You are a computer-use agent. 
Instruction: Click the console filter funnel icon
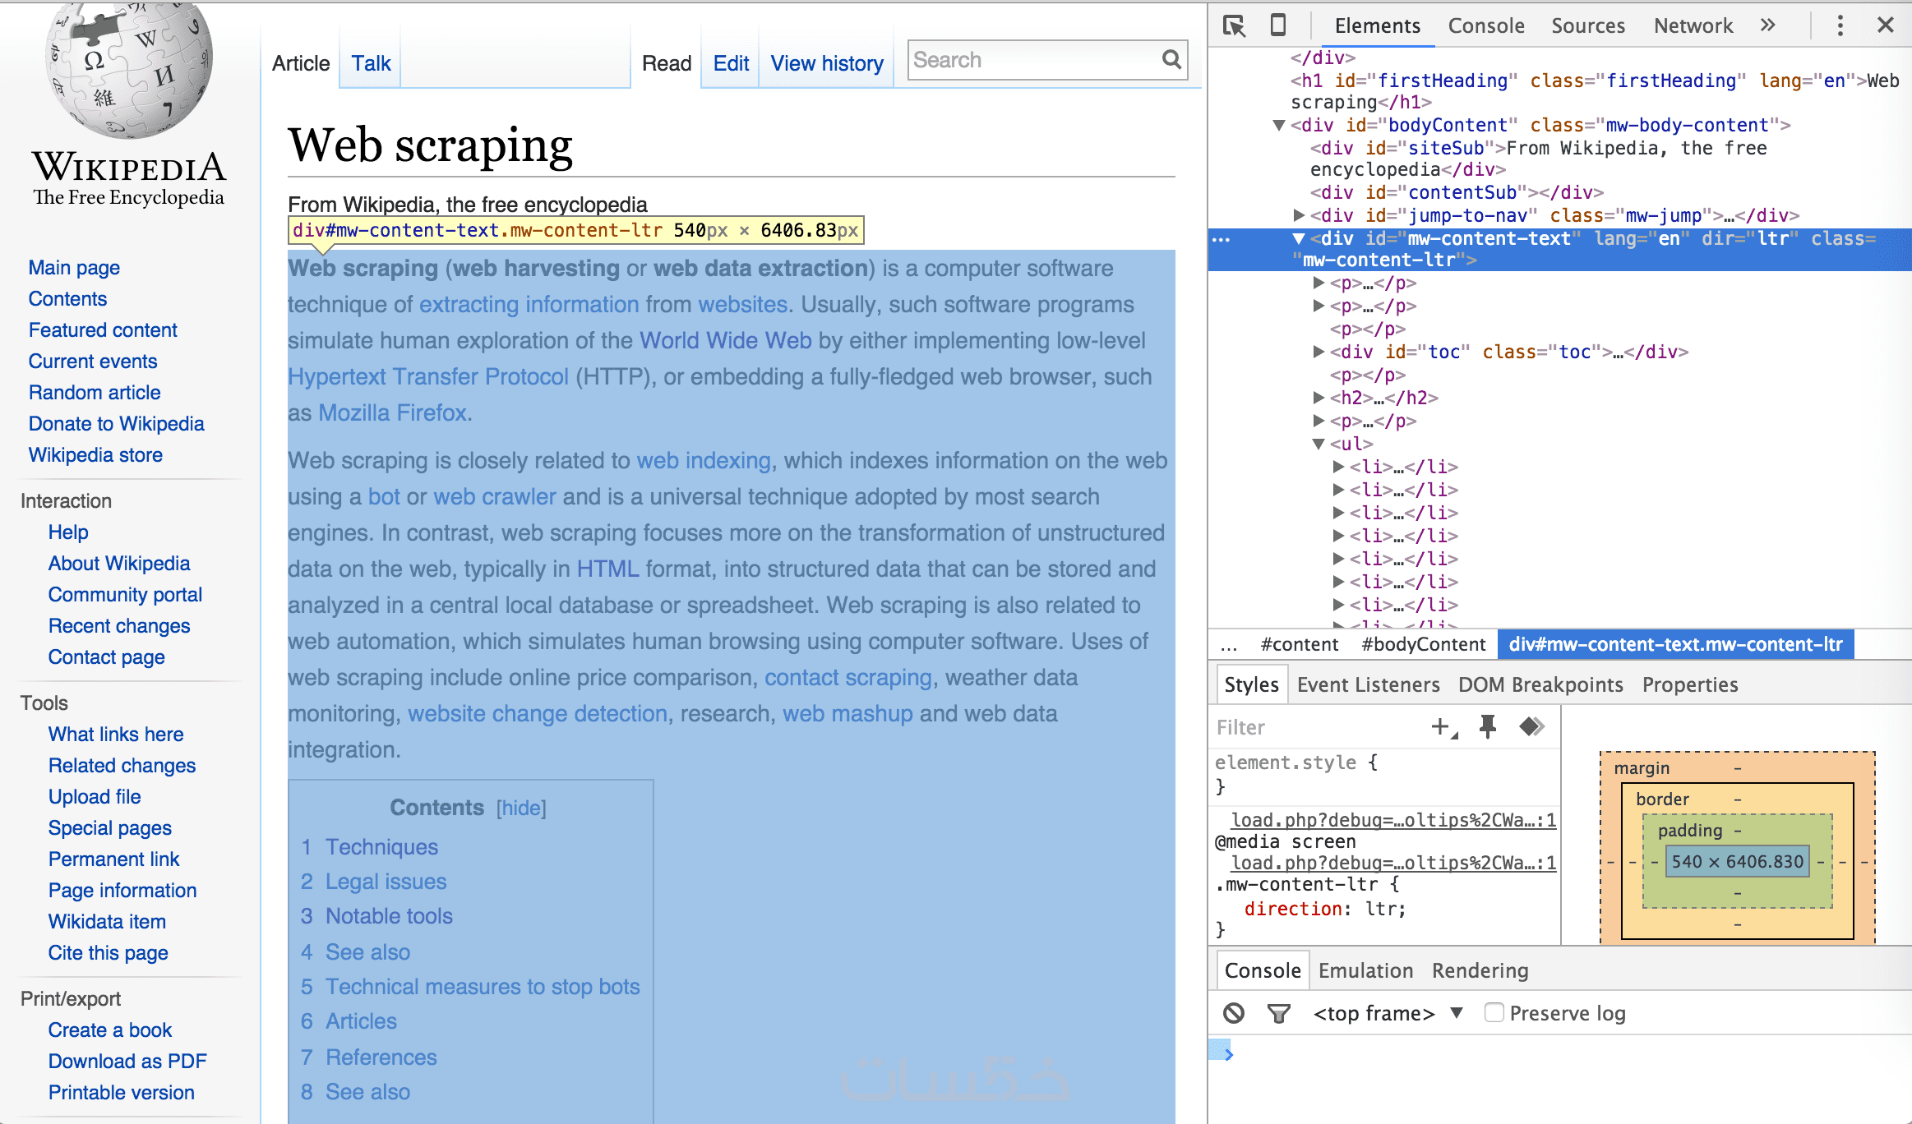[1278, 1013]
